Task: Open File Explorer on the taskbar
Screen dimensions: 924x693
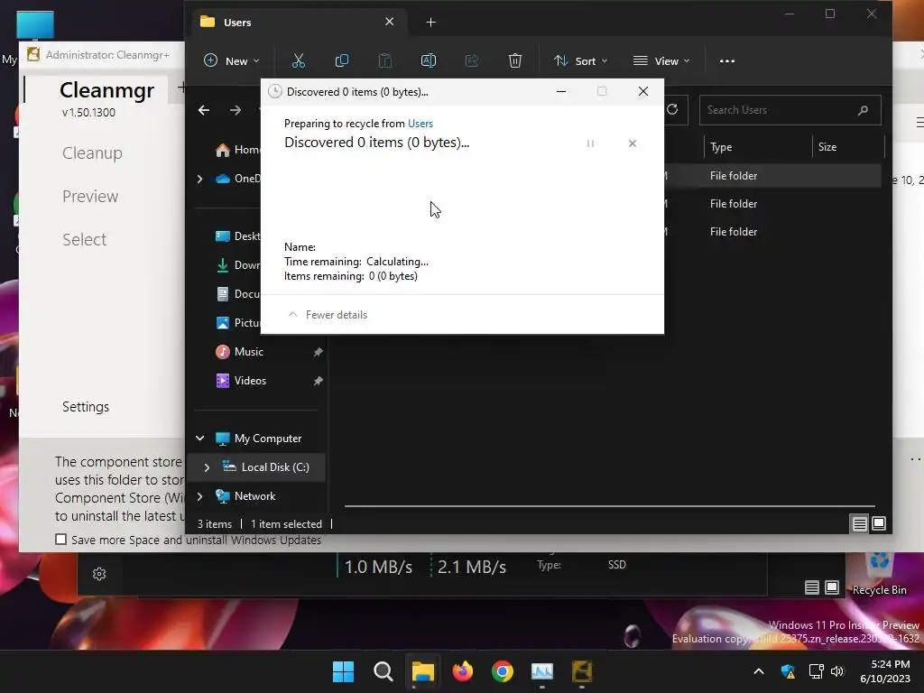Action: coord(422,671)
